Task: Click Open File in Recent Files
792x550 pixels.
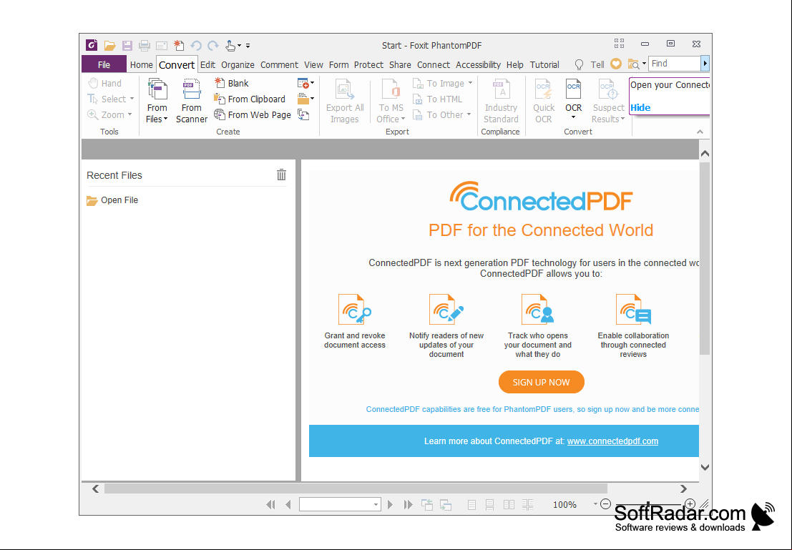Action: coord(112,200)
